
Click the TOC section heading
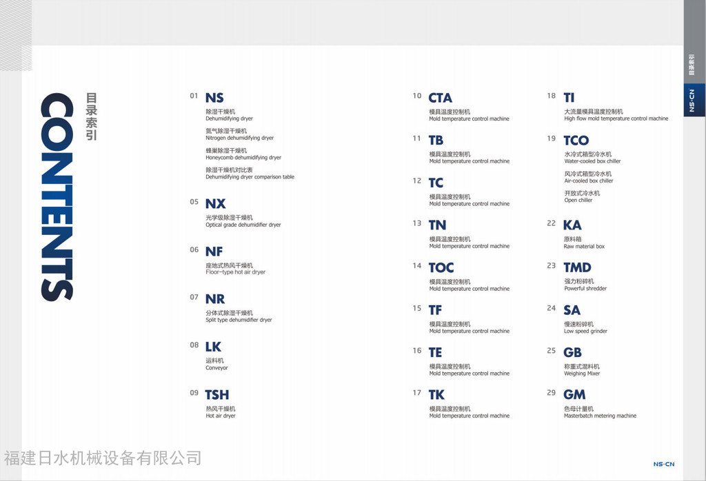(x=441, y=268)
